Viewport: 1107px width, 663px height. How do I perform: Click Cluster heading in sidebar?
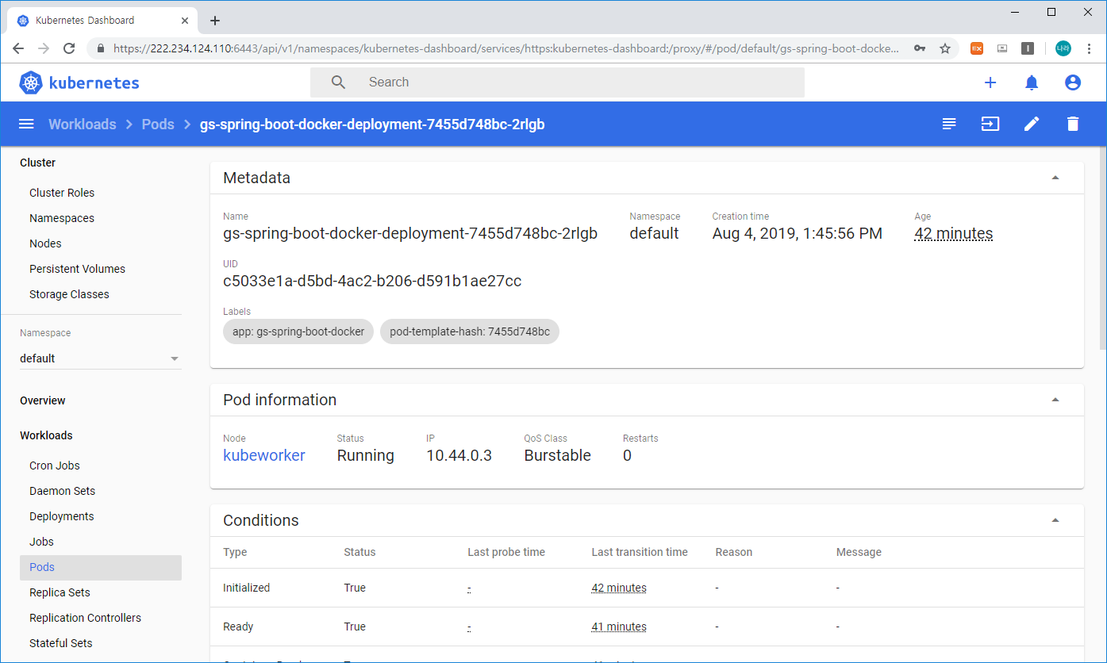(38, 163)
